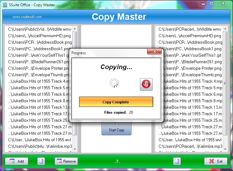Screen dimensions: 233x171
Task: Click destination list scroll-up arrow
Action: (x=226, y=29)
